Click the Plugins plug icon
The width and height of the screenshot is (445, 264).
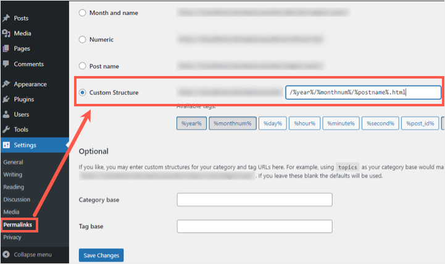(x=6, y=99)
